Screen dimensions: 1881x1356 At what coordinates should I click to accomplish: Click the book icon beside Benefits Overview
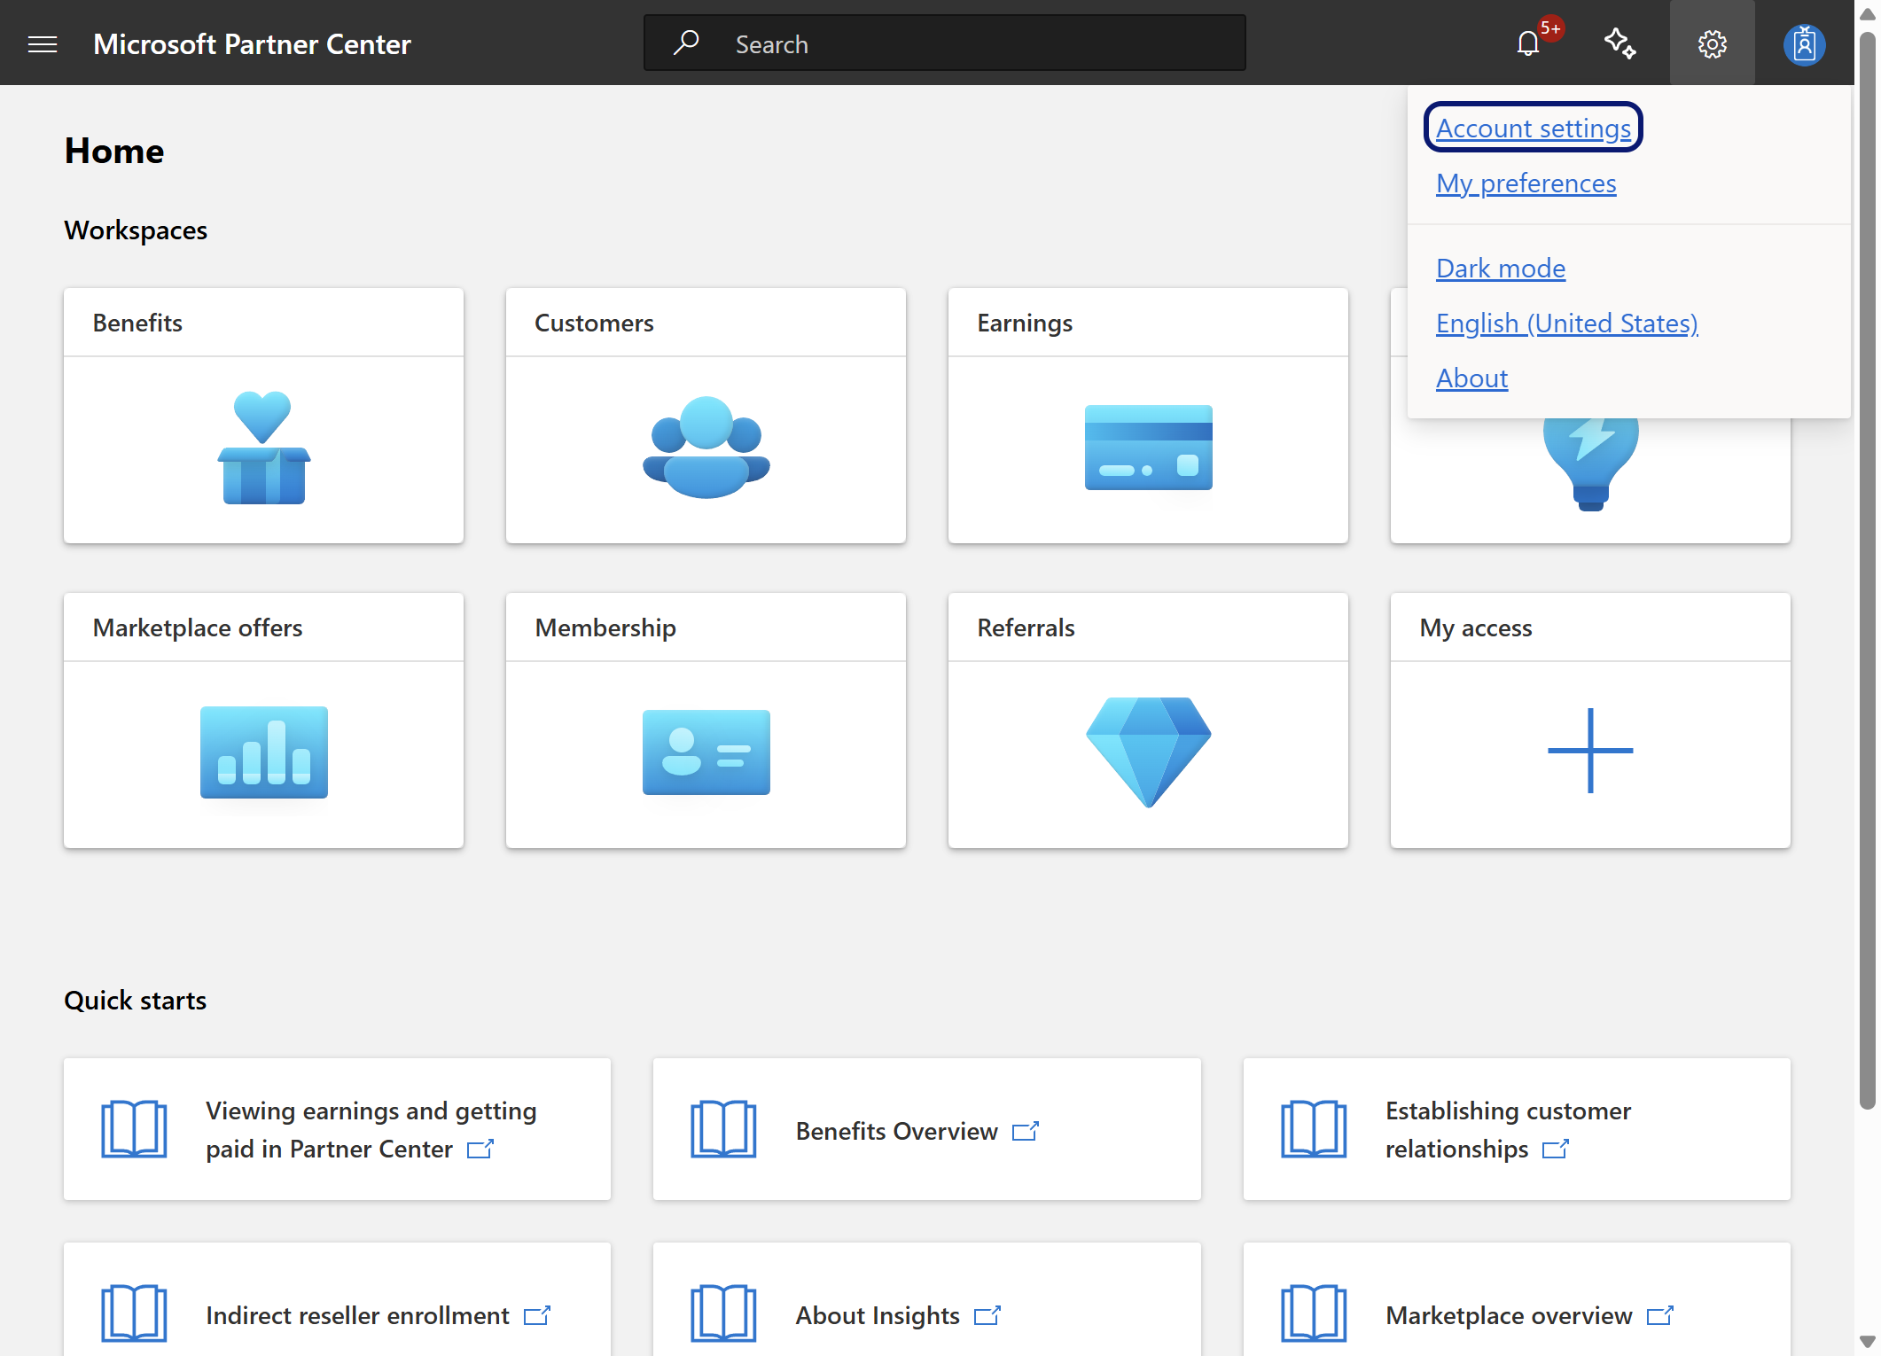723,1129
